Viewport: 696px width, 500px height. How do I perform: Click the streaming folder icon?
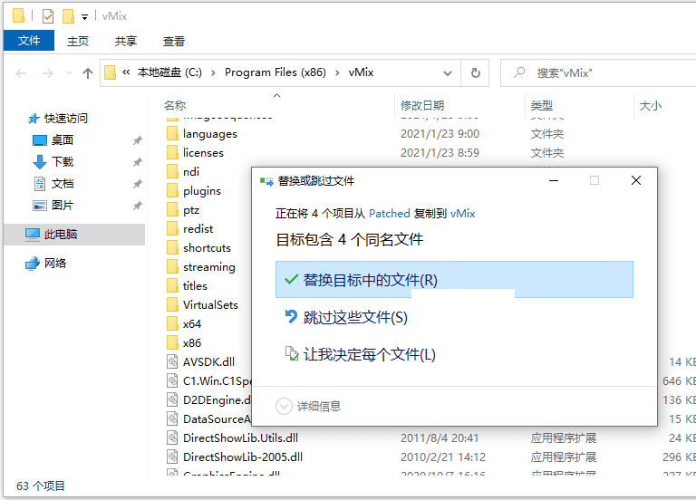pyautogui.click(x=173, y=267)
